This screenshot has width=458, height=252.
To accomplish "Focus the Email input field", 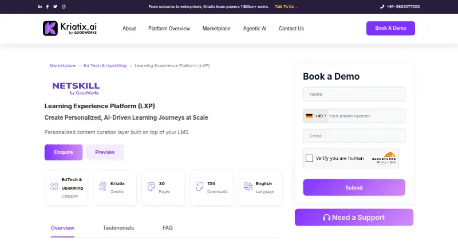I will point(354,136).
